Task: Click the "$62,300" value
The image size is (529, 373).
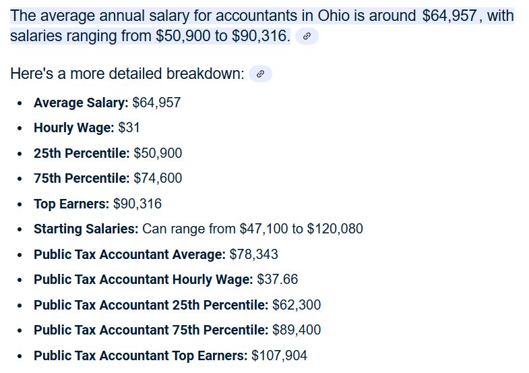Action: point(297,305)
